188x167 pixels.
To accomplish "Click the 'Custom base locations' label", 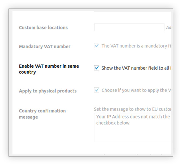I will pos(43,28).
